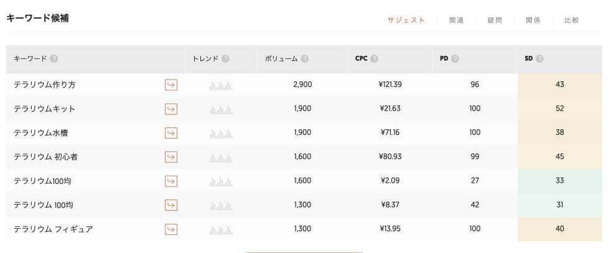
Task: Click help icon next to PD header
Action: coord(455,59)
